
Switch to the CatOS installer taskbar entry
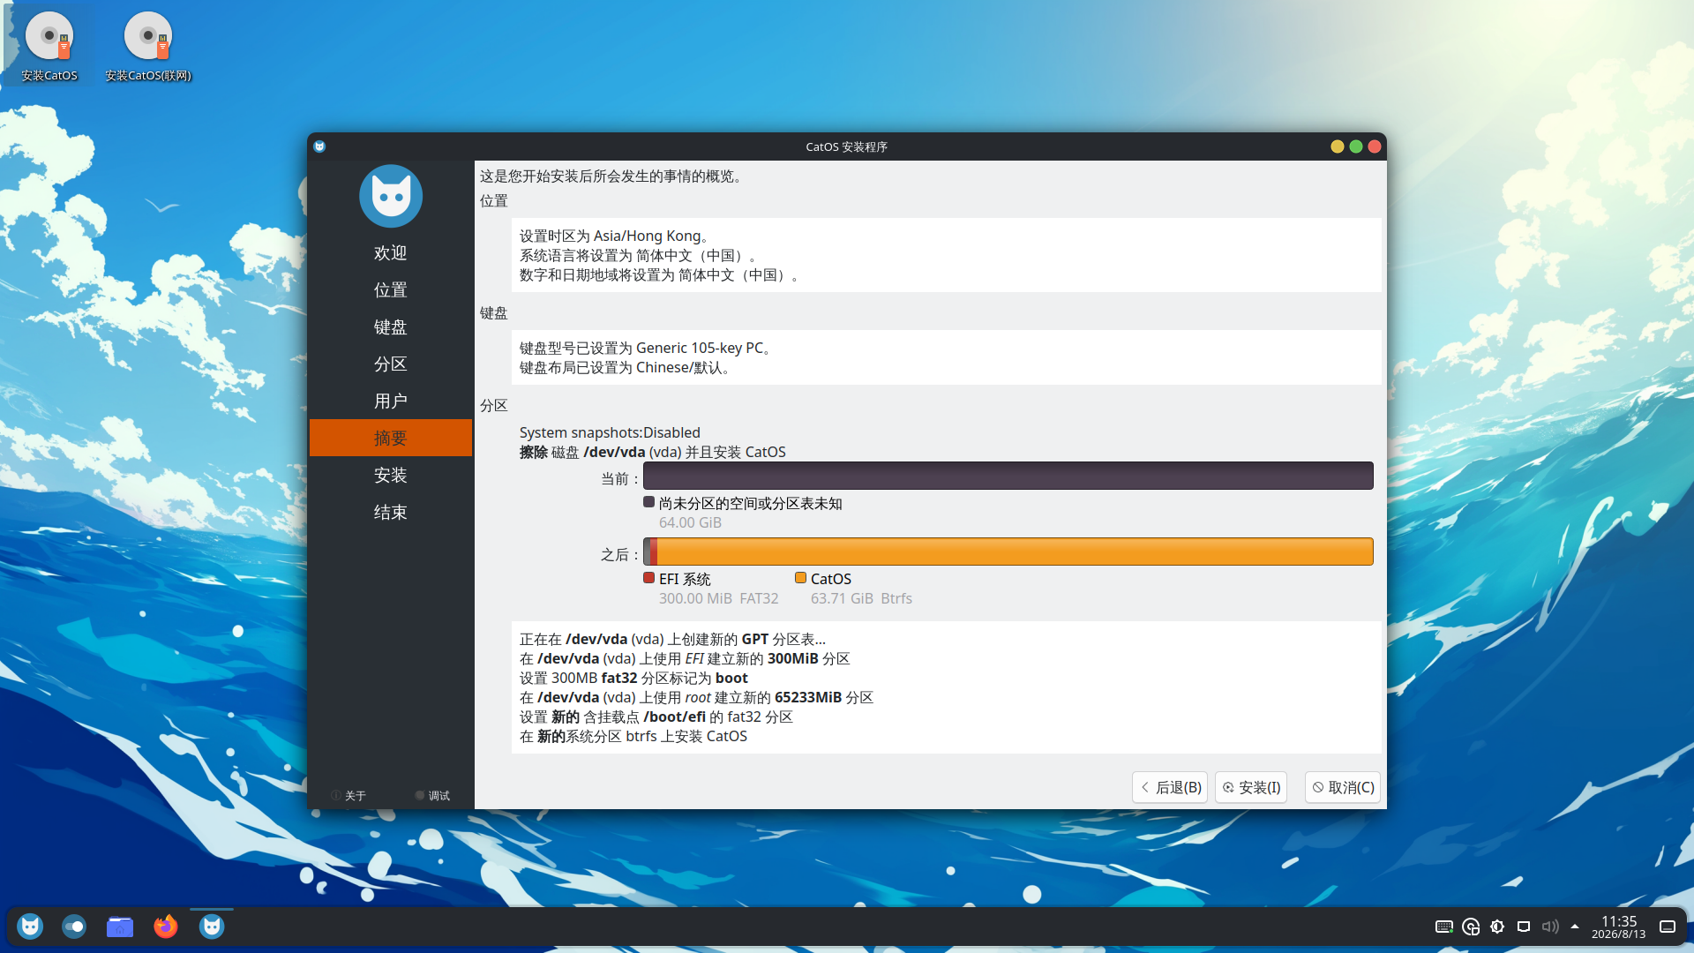[x=212, y=927]
